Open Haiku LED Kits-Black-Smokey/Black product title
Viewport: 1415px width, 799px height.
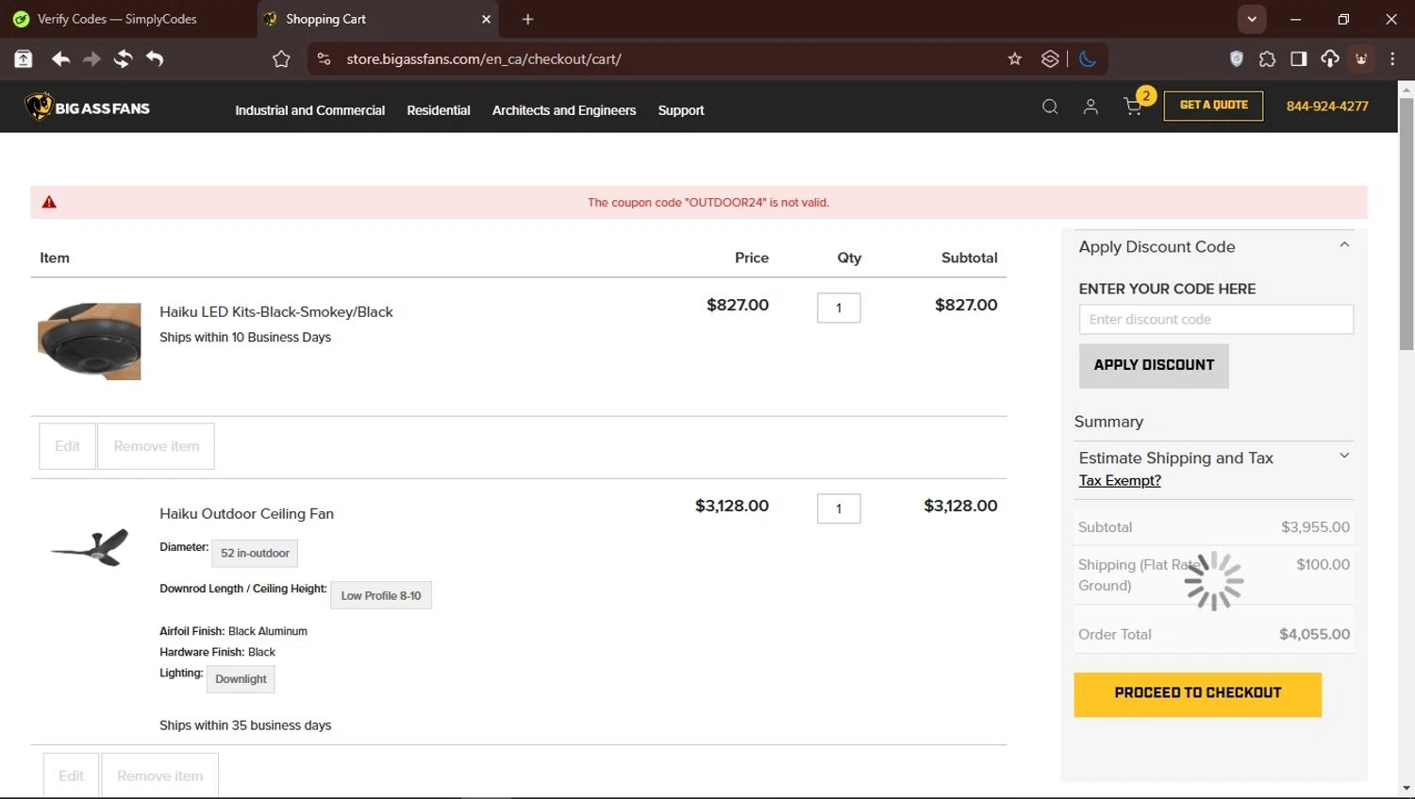276,311
